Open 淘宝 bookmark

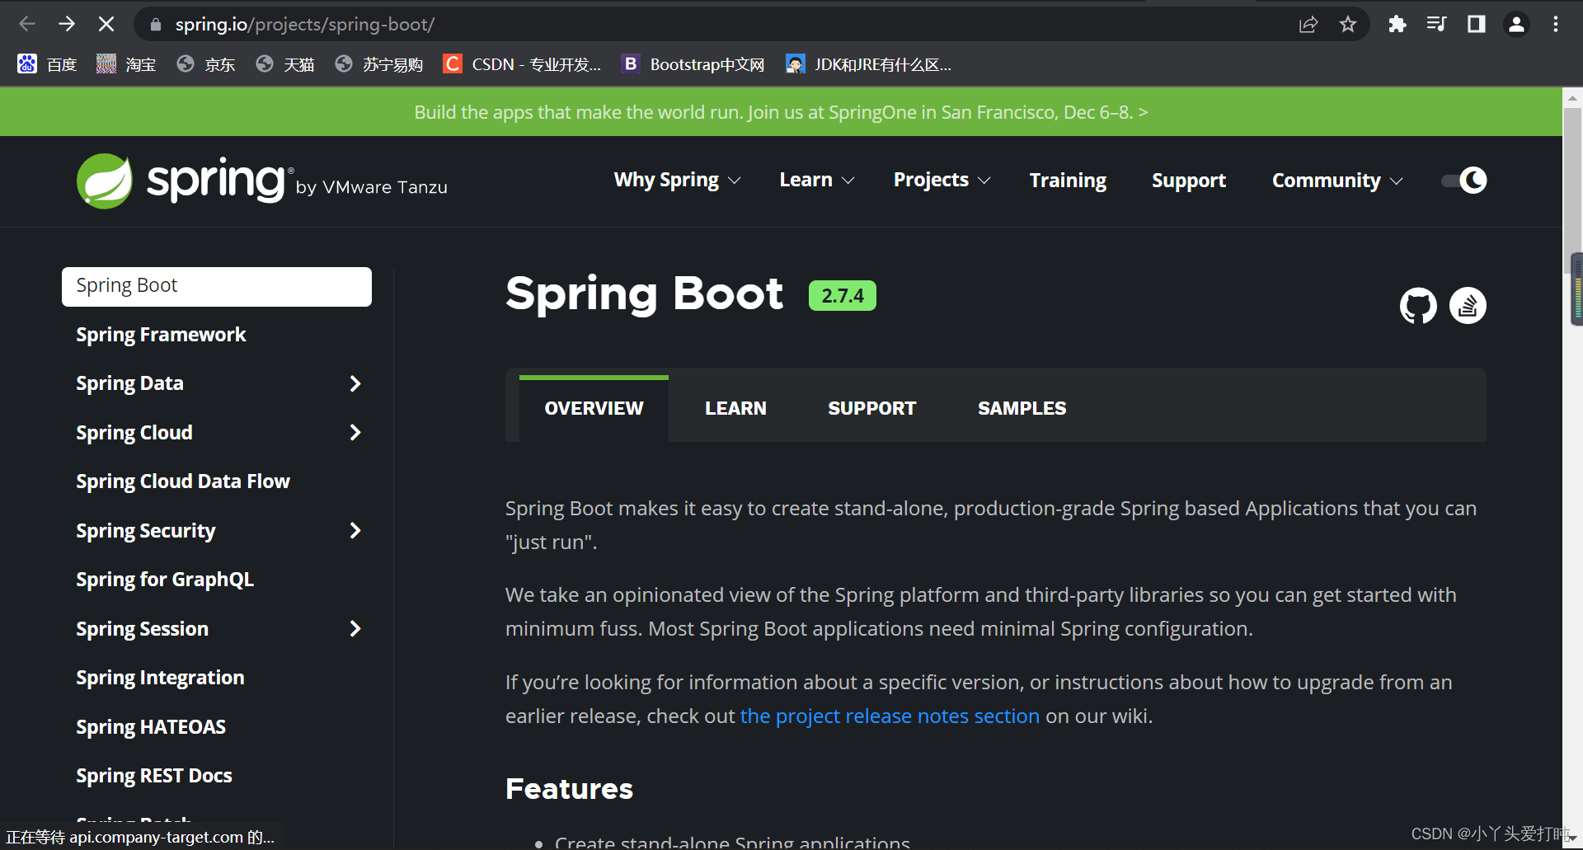pos(126,64)
